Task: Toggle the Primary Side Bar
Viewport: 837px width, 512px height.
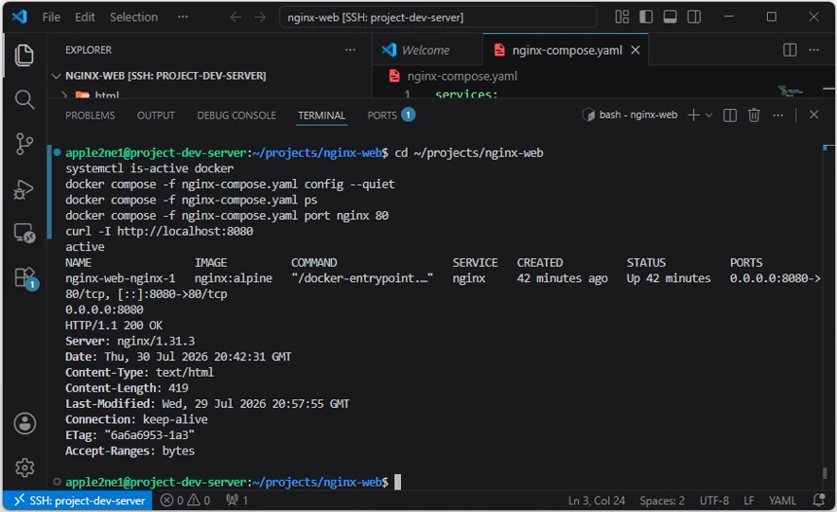Action: (x=646, y=18)
